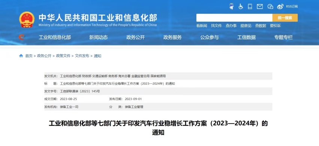
Task: Click the English ministry name subtitle
Action: click(x=98, y=25)
